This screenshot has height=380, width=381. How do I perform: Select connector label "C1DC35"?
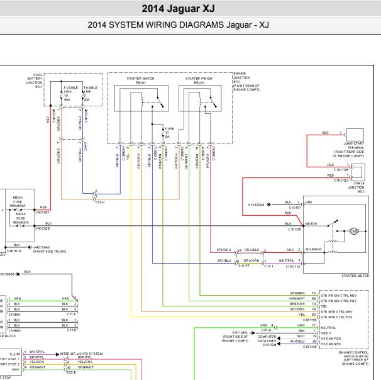[x=294, y=229]
